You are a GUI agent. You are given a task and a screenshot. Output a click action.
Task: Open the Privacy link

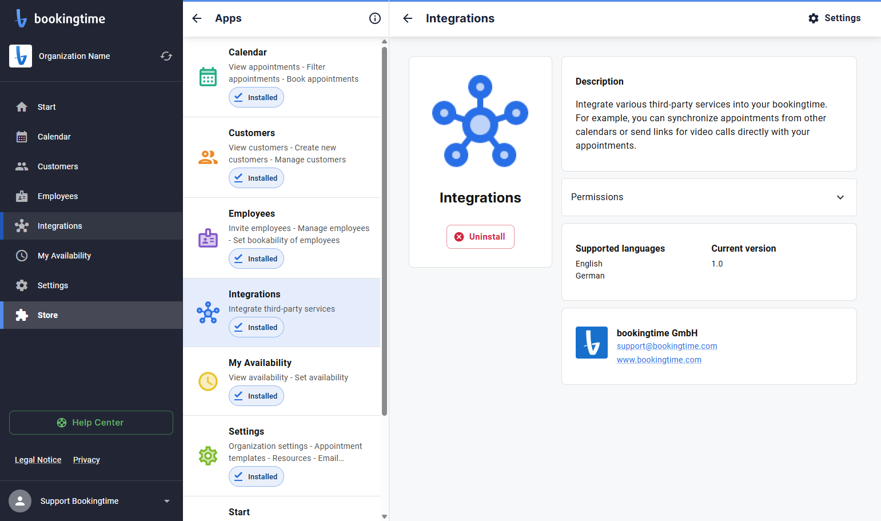pyautogui.click(x=86, y=460)
